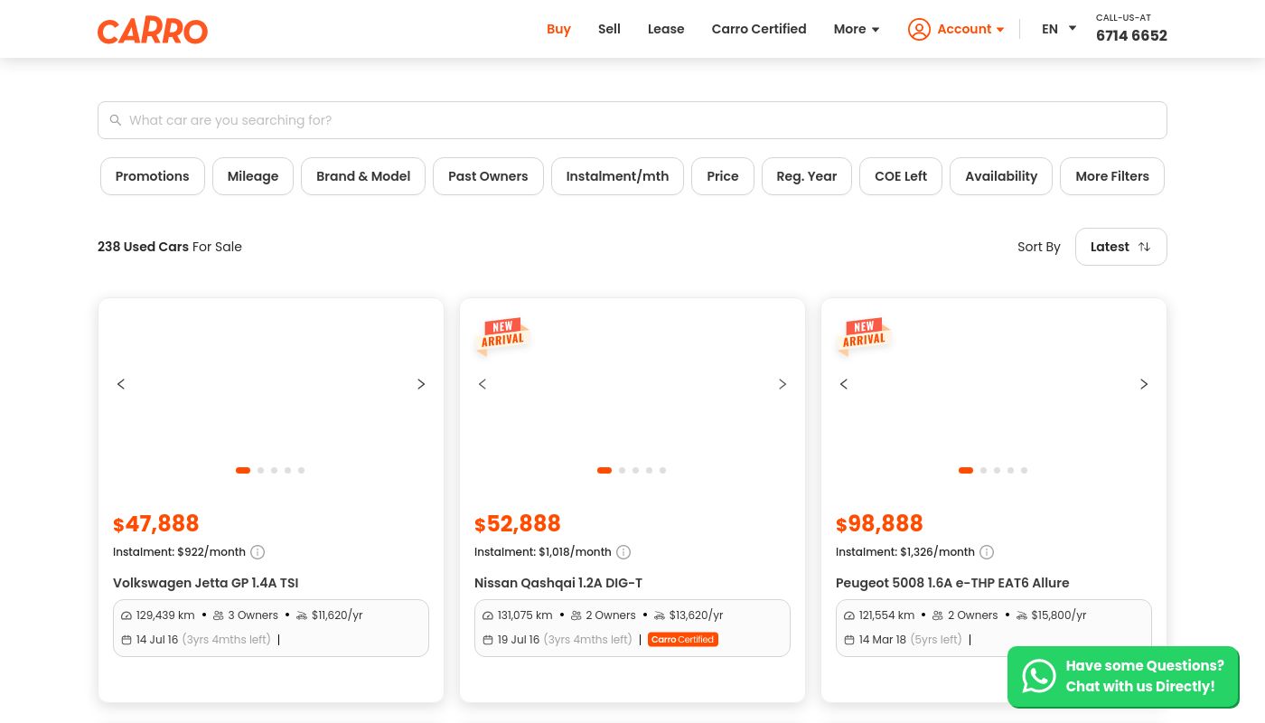Open the Reg. Year filter
The image size is (1265, 723).
[807, 176]
